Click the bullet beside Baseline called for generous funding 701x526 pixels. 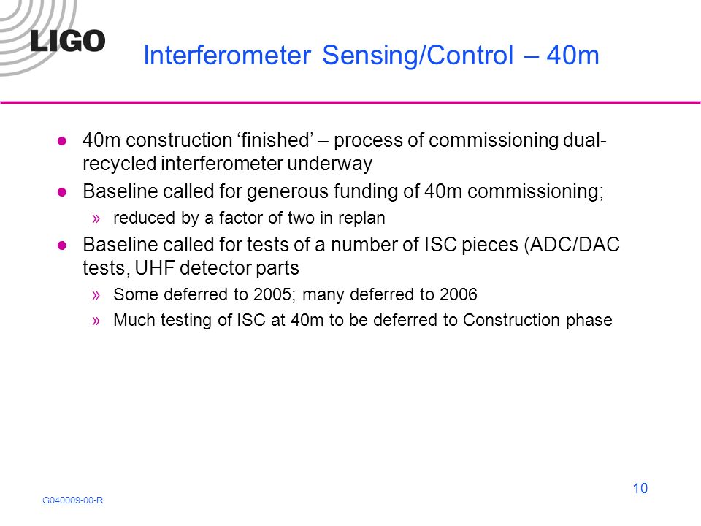click(62, 192)
